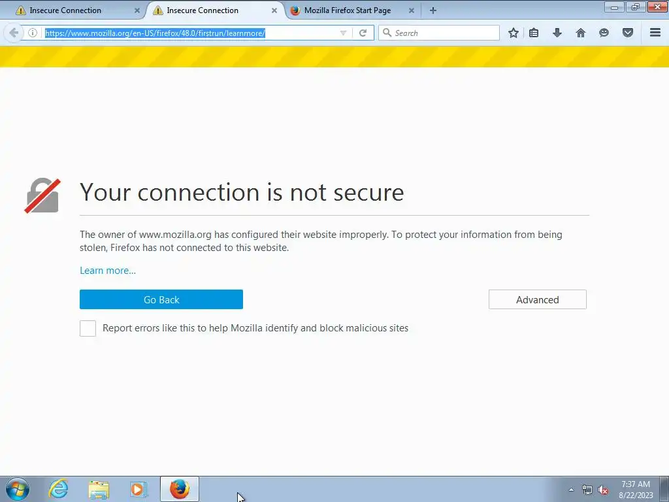Open the Windows Start menu
Image resolution: width=669 pixels, height=502 pixels.
[18, 489]
